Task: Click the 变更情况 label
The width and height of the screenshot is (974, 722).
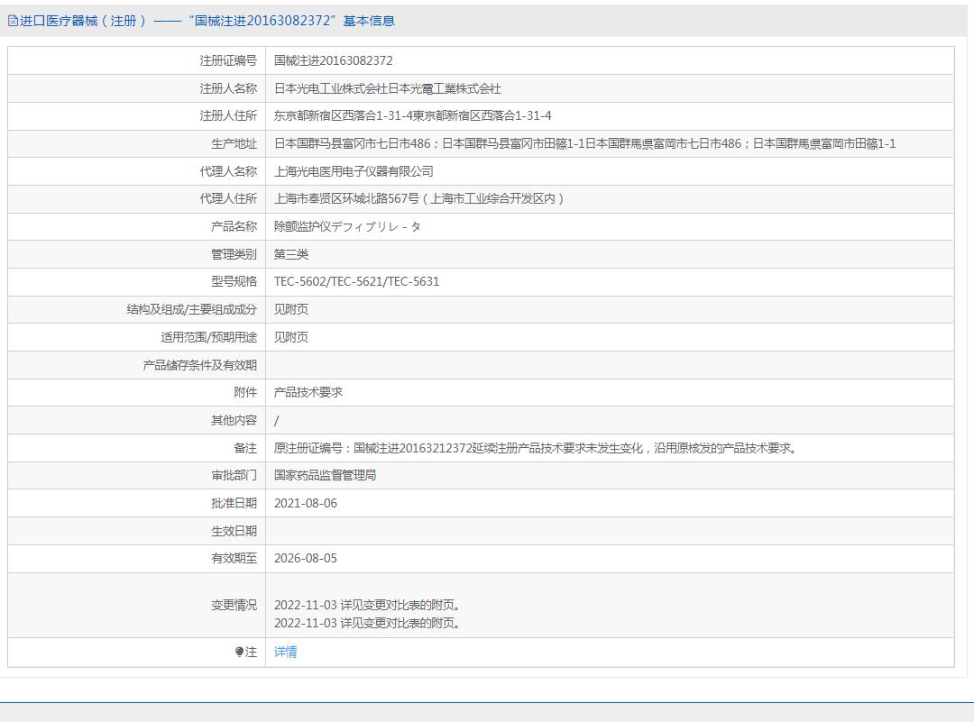Action: point(234,606)
